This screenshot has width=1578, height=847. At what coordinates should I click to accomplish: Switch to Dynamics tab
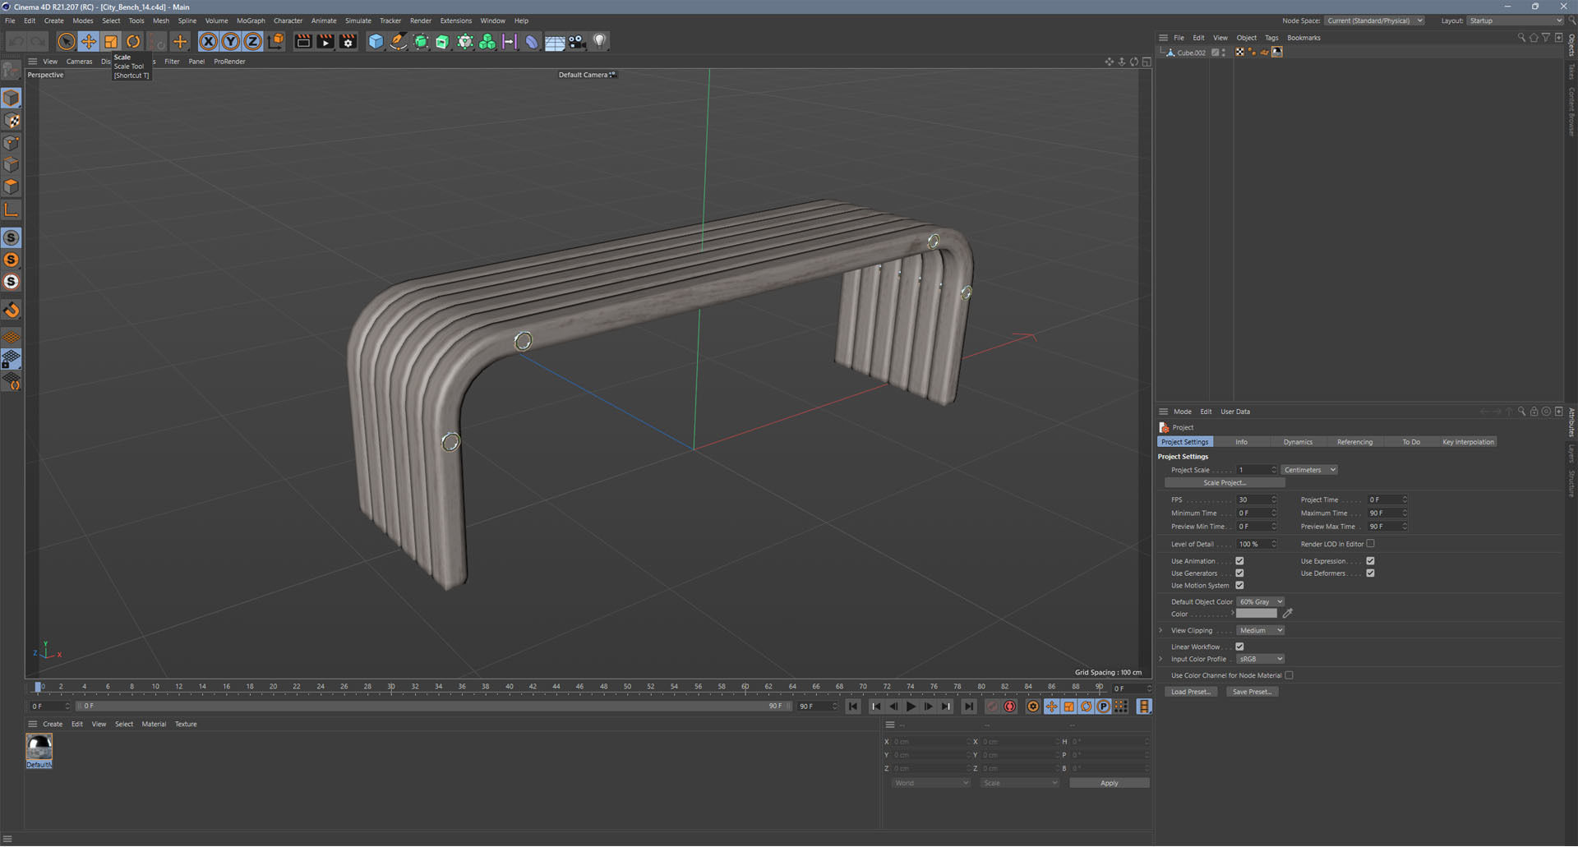pyautogui.click(x=1298, y=442)
